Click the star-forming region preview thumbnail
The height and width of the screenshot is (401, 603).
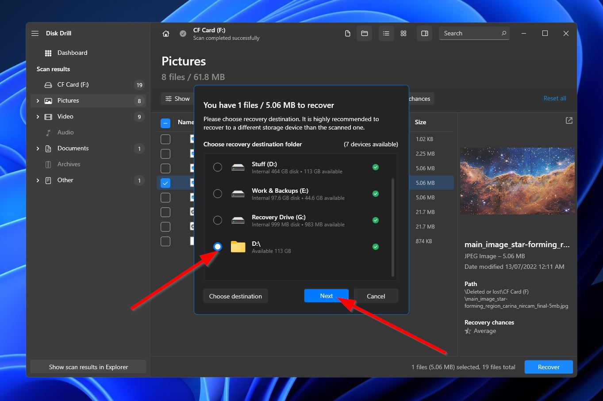pyautogui.click(x=517, y=181)
